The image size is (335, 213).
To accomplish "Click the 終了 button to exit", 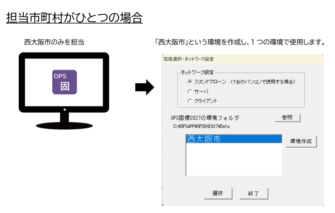I will (254, 193).
